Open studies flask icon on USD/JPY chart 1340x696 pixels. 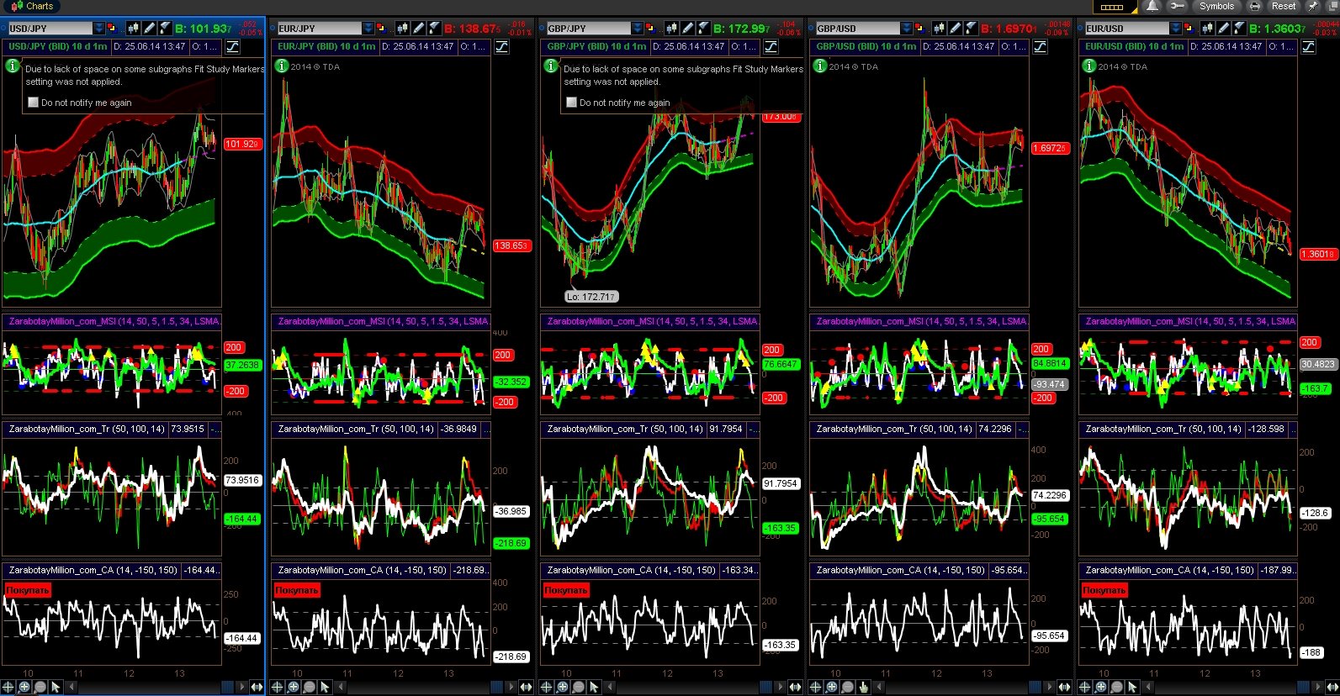coord(165,29)
